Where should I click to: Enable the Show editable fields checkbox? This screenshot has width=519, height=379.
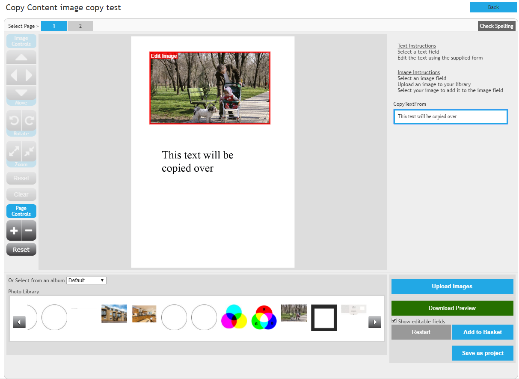point(394,320)
